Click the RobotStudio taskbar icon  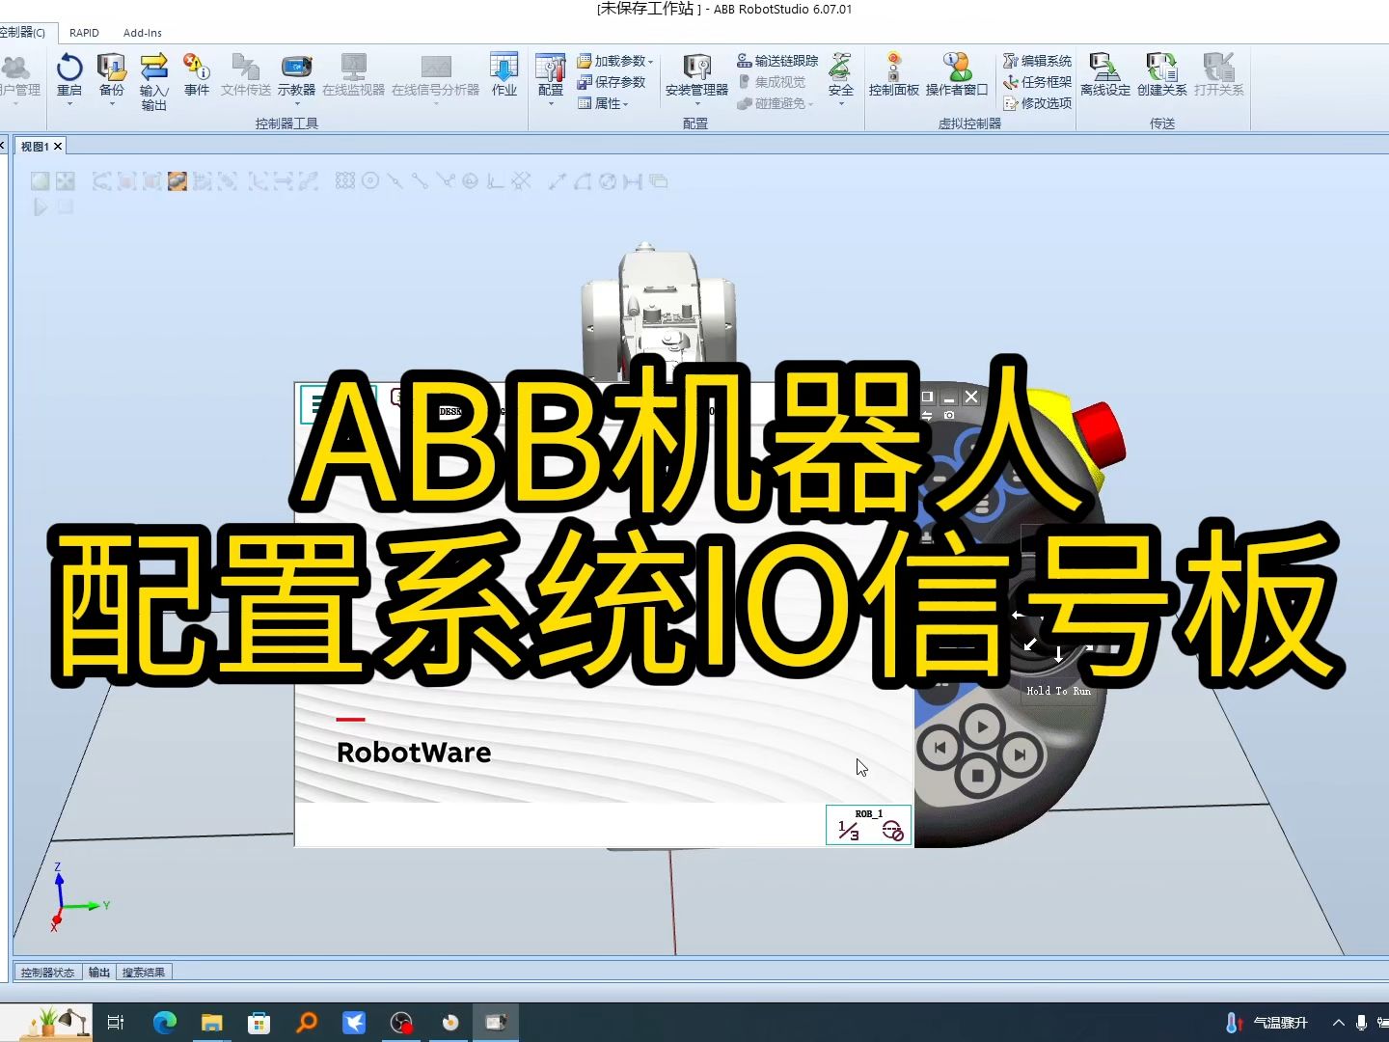(496, 1023)
